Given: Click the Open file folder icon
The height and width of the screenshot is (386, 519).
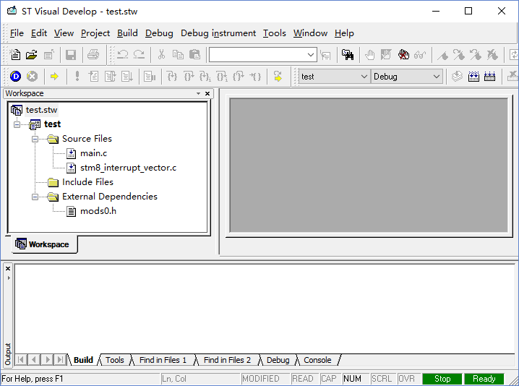Looking at the screenshot, I should [31, 55].
